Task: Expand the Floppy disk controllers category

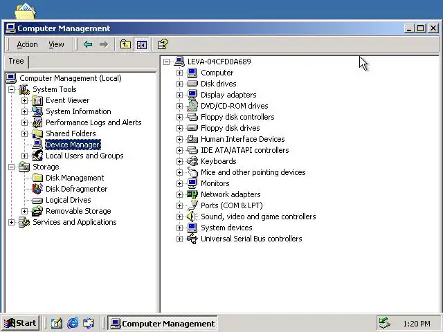Action: (x=179, y=117)
